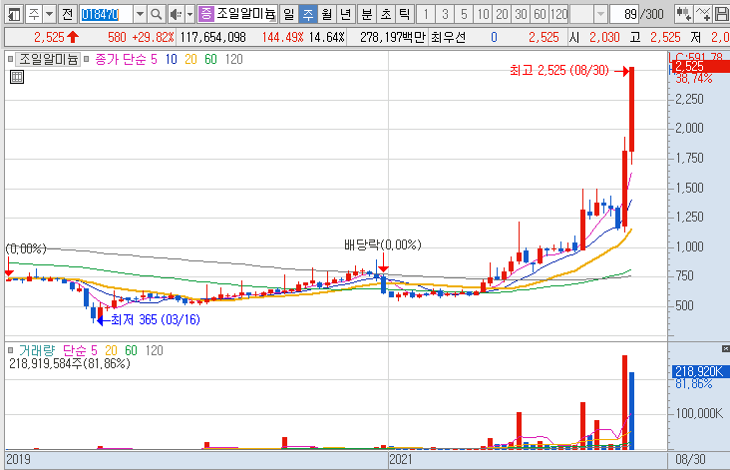Select the 분 minute period
Screen dimensions: 730x470
pos(367,14)
